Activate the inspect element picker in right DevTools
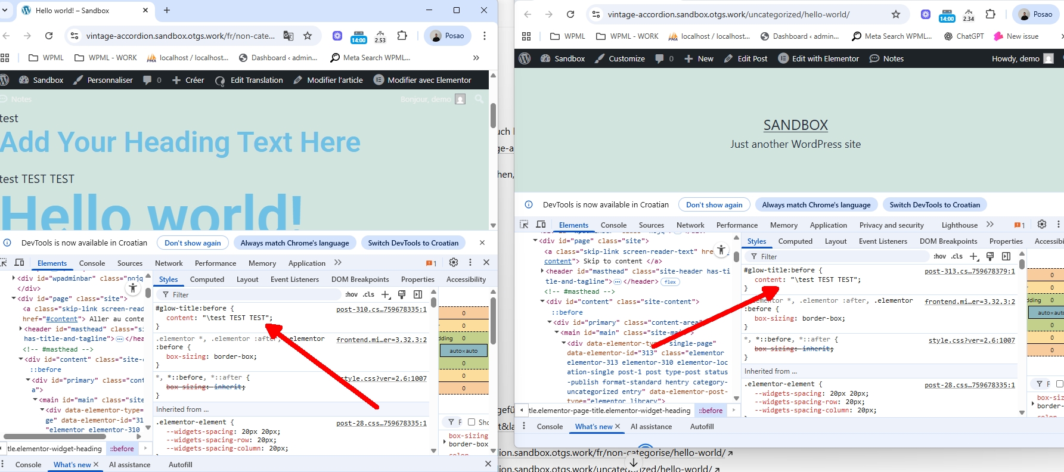The height and width of the screenshot is (472, 1064). click(x=524, y=225)
